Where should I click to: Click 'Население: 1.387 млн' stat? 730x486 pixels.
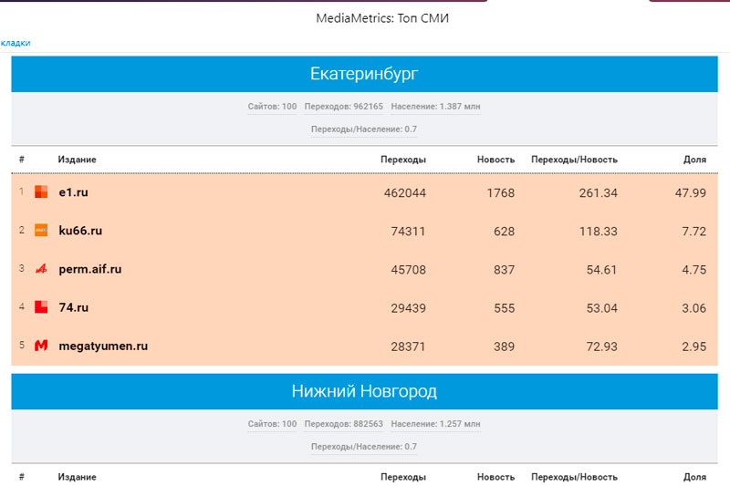435,107
